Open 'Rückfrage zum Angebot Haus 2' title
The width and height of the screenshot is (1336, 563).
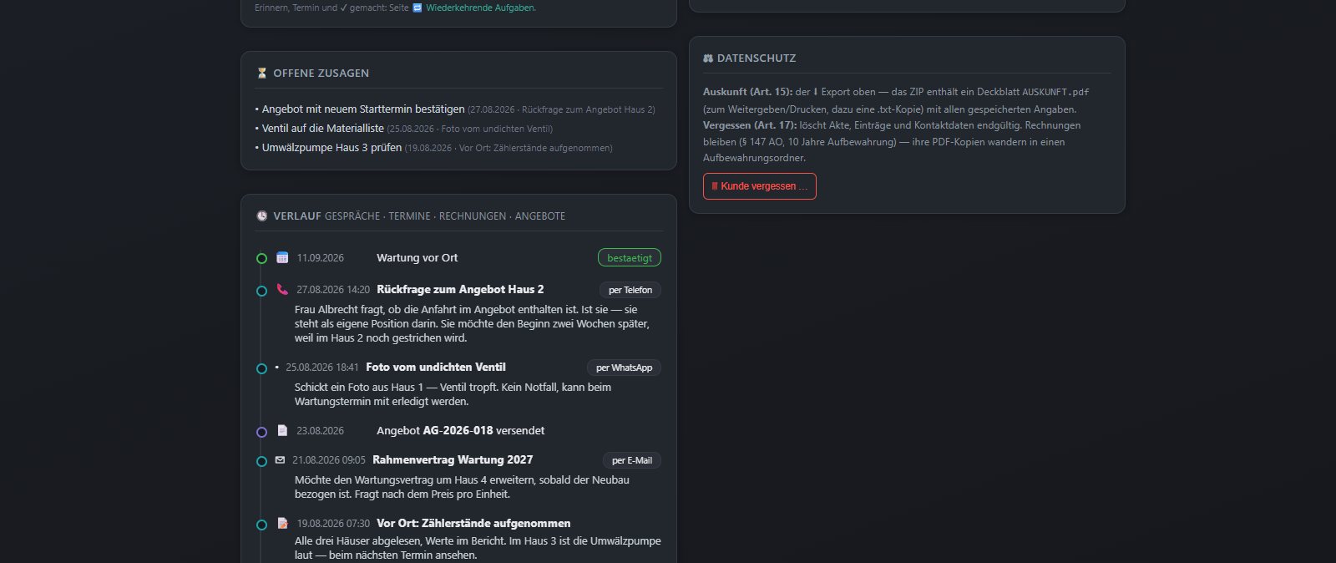pos(460,289)
